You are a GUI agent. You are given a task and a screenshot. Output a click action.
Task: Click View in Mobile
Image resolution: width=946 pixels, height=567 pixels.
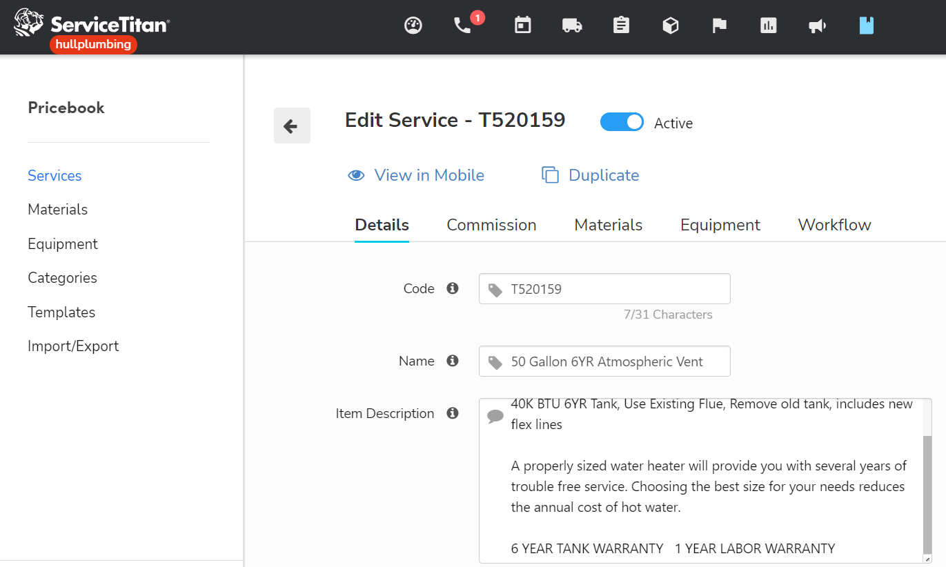pos(416,175)
